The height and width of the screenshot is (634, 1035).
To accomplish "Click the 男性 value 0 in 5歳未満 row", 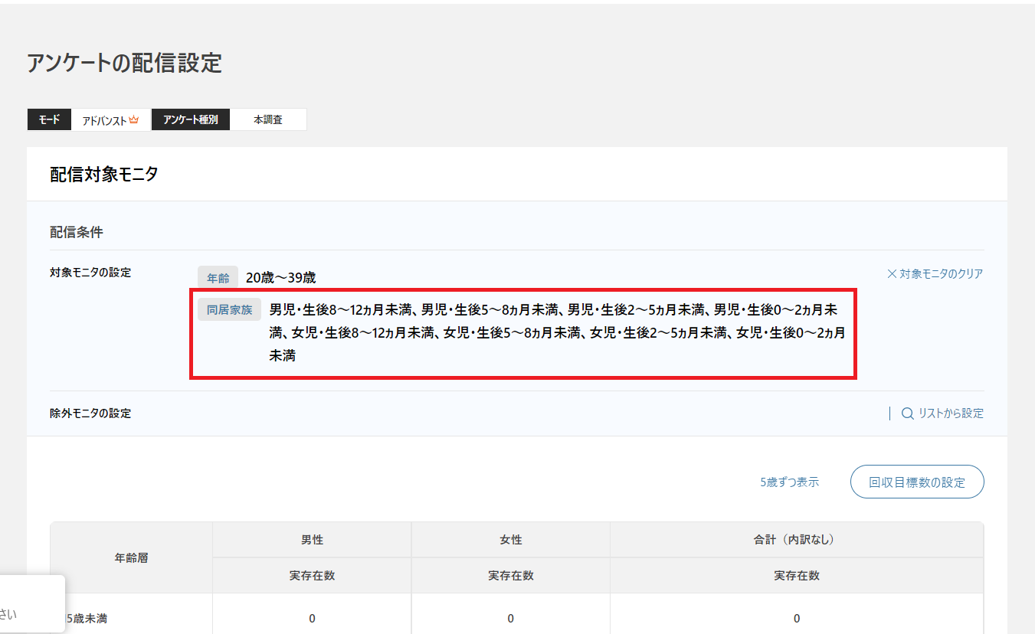I will [312, 619].
